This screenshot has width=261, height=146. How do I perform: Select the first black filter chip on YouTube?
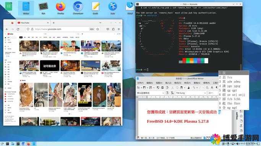21,37
